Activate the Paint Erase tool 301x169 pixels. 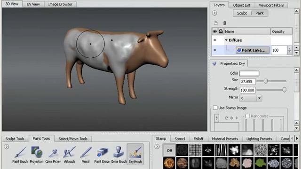point(102,154)
